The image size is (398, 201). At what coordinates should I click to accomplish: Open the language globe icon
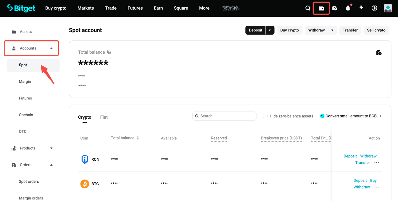374,8
